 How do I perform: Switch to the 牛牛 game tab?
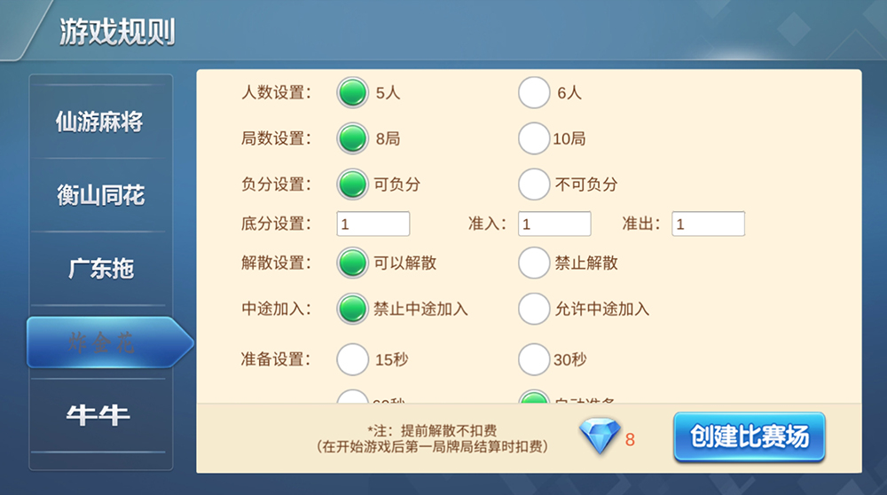pos(100,415)
